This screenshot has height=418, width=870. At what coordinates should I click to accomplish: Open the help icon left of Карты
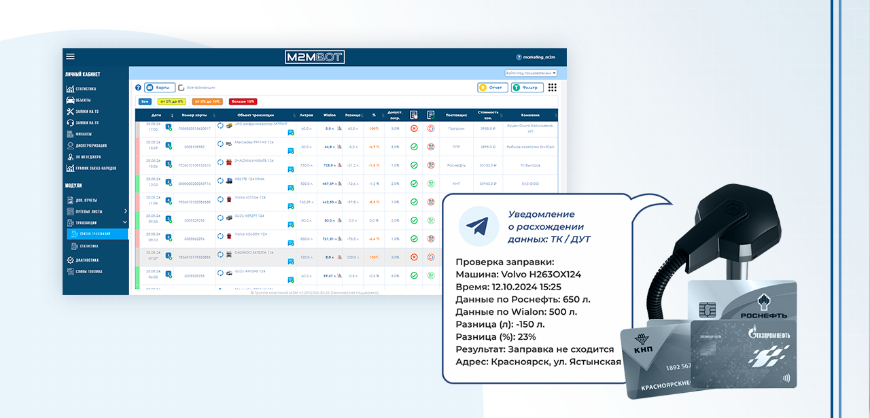(x=138, y=88)
